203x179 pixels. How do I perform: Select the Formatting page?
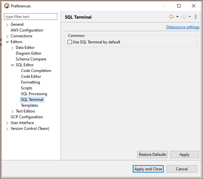30,82
